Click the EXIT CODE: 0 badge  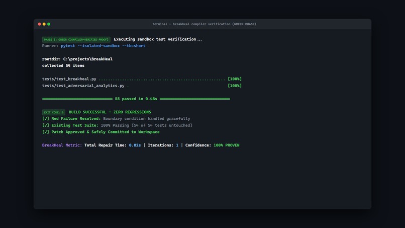click(54, 112)
